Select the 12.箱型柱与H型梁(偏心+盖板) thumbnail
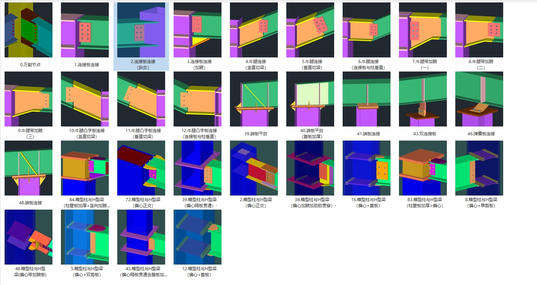Image resolution: width=537 pixels, height=285 pixels. pos(198,237)
